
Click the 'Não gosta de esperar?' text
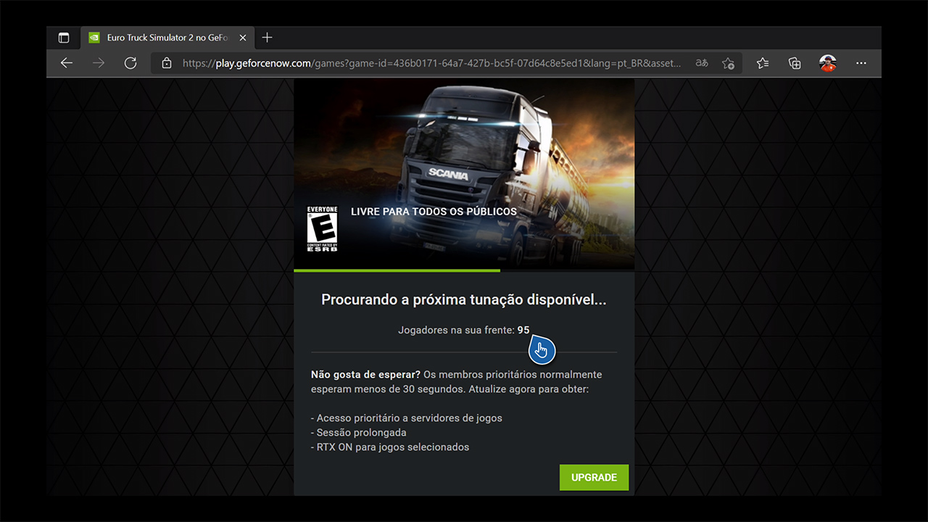pos(365,375)
